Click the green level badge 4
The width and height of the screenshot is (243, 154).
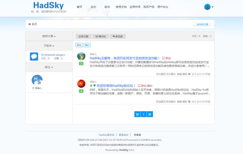pyautogui.click(x=81, y=91)
